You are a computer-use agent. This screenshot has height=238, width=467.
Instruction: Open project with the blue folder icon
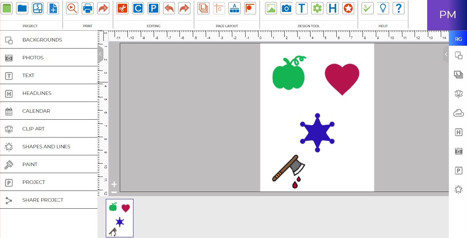click(22, 8)
